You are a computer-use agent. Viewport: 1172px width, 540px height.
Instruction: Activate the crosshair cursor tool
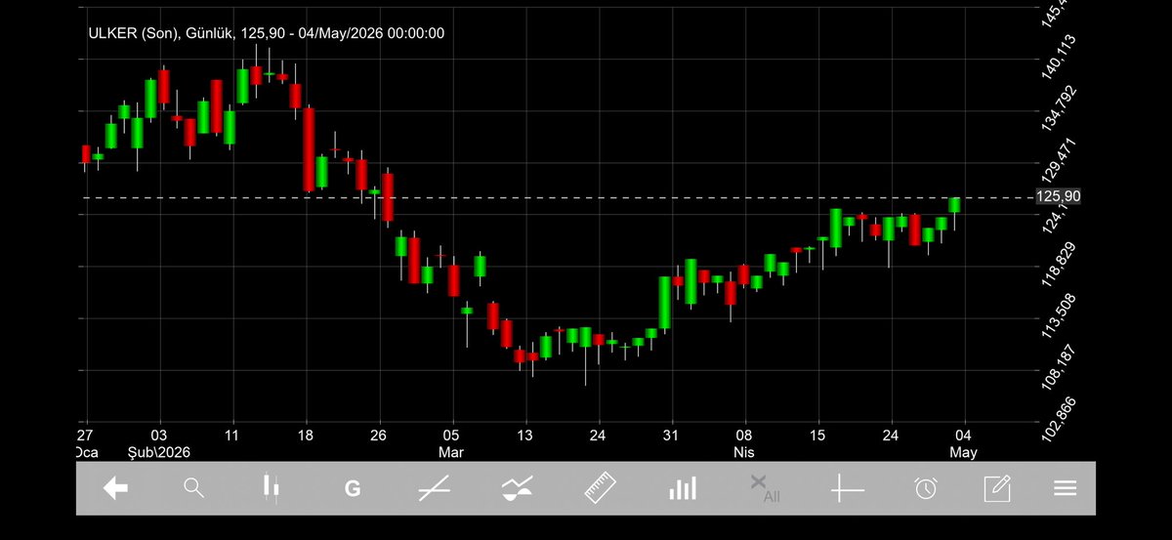pos(847,488)
